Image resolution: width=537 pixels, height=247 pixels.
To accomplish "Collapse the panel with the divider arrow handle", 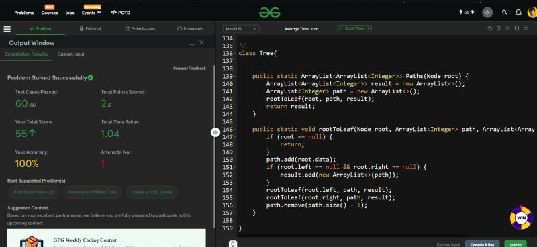I will click(x=215, y=132).
